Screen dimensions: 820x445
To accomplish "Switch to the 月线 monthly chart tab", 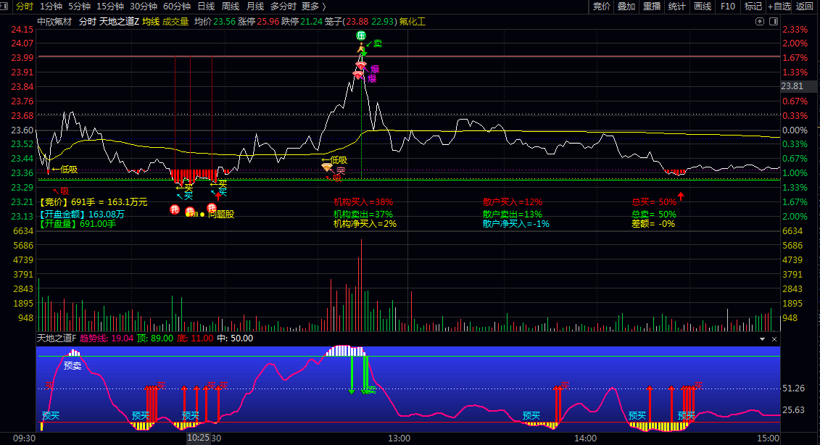I will [x=254, y=7].
